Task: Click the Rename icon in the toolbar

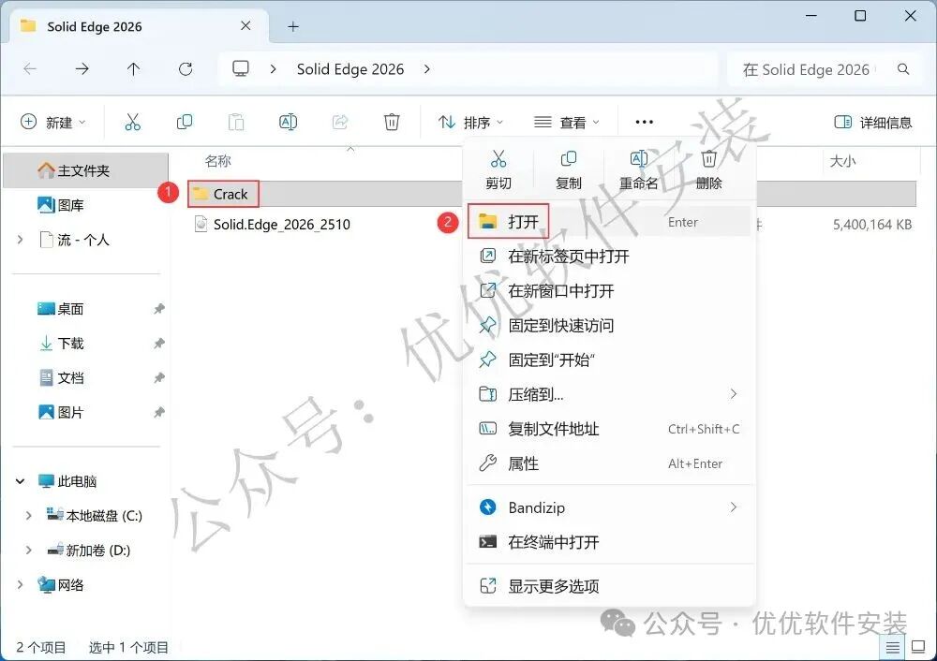Action: pyautogui.click(x=288, y=123)
